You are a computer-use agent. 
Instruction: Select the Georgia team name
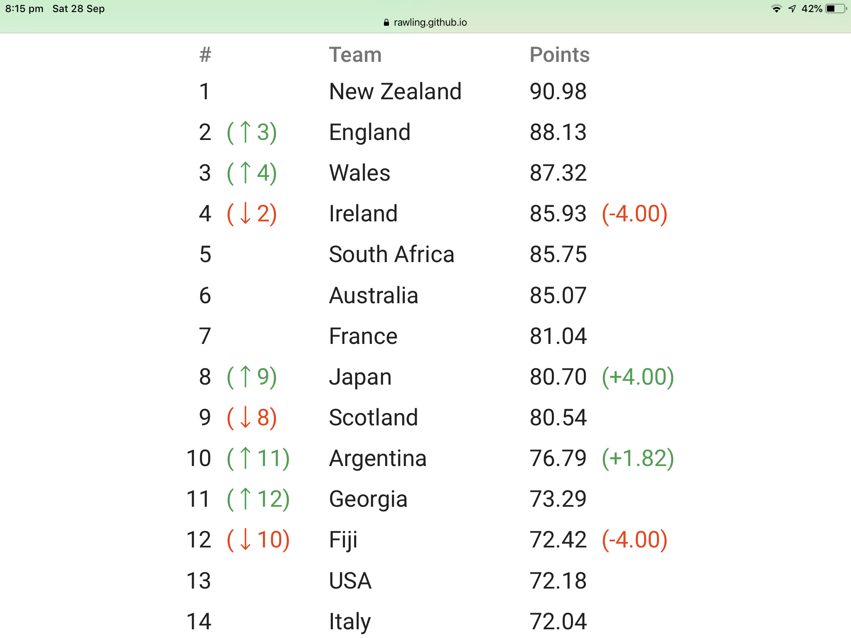[x=368, y=499]
